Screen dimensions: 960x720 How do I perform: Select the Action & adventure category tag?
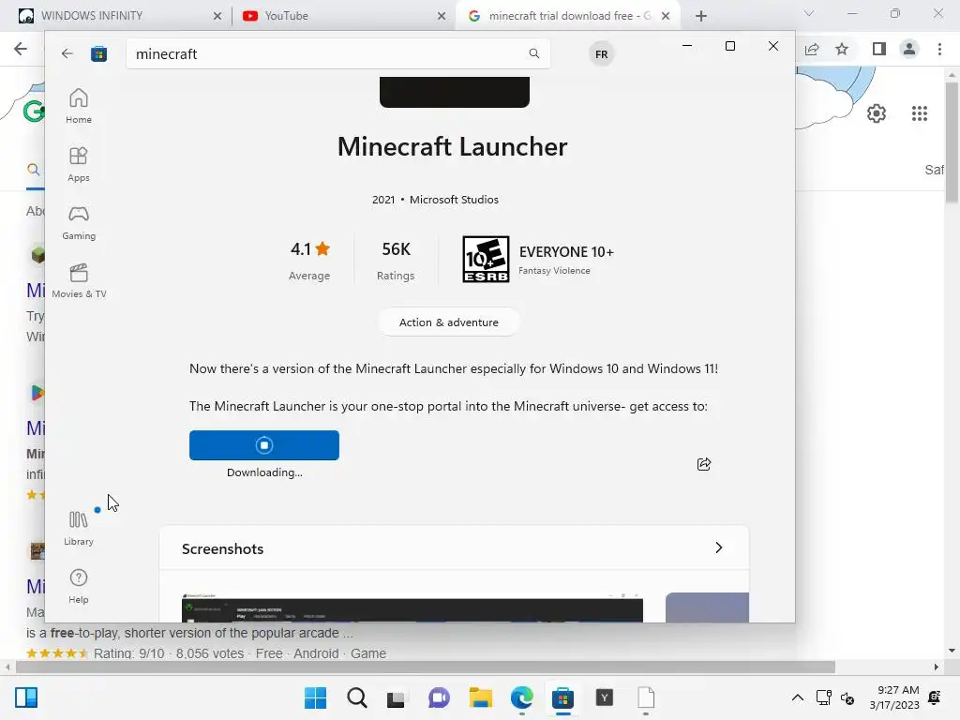point(449,322)
